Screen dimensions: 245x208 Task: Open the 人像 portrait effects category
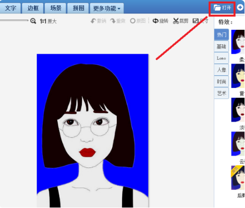pyautogui.click(x=222, y=70)
